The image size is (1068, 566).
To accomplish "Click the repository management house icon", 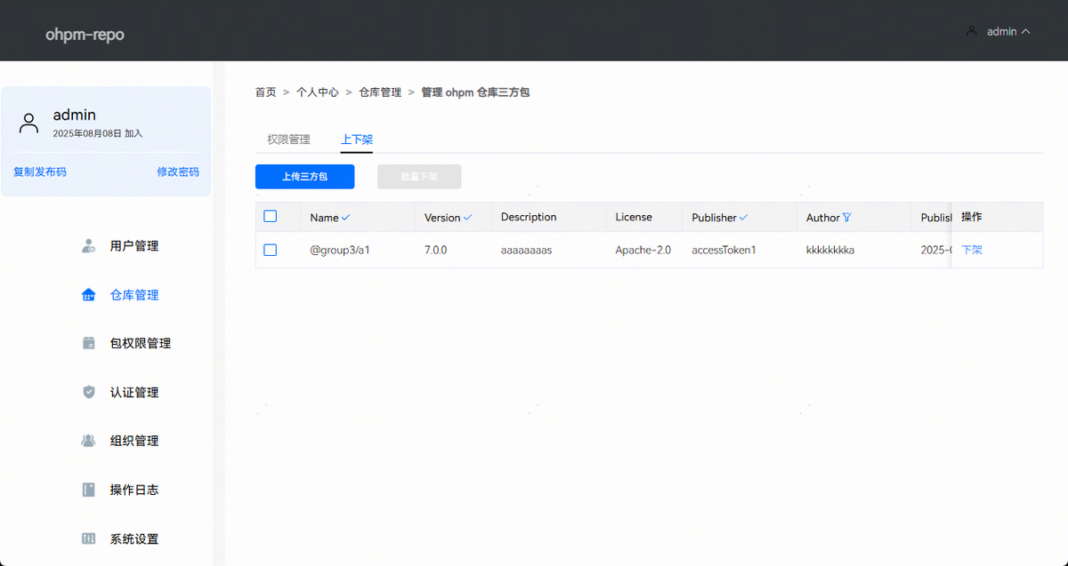I will click(x=88, y=295).
